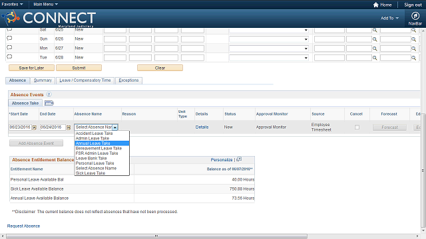Click first lookup magnifier in Mon 6/27 row
The height and width of the screenshot is (239, 426).
(375, 48)
